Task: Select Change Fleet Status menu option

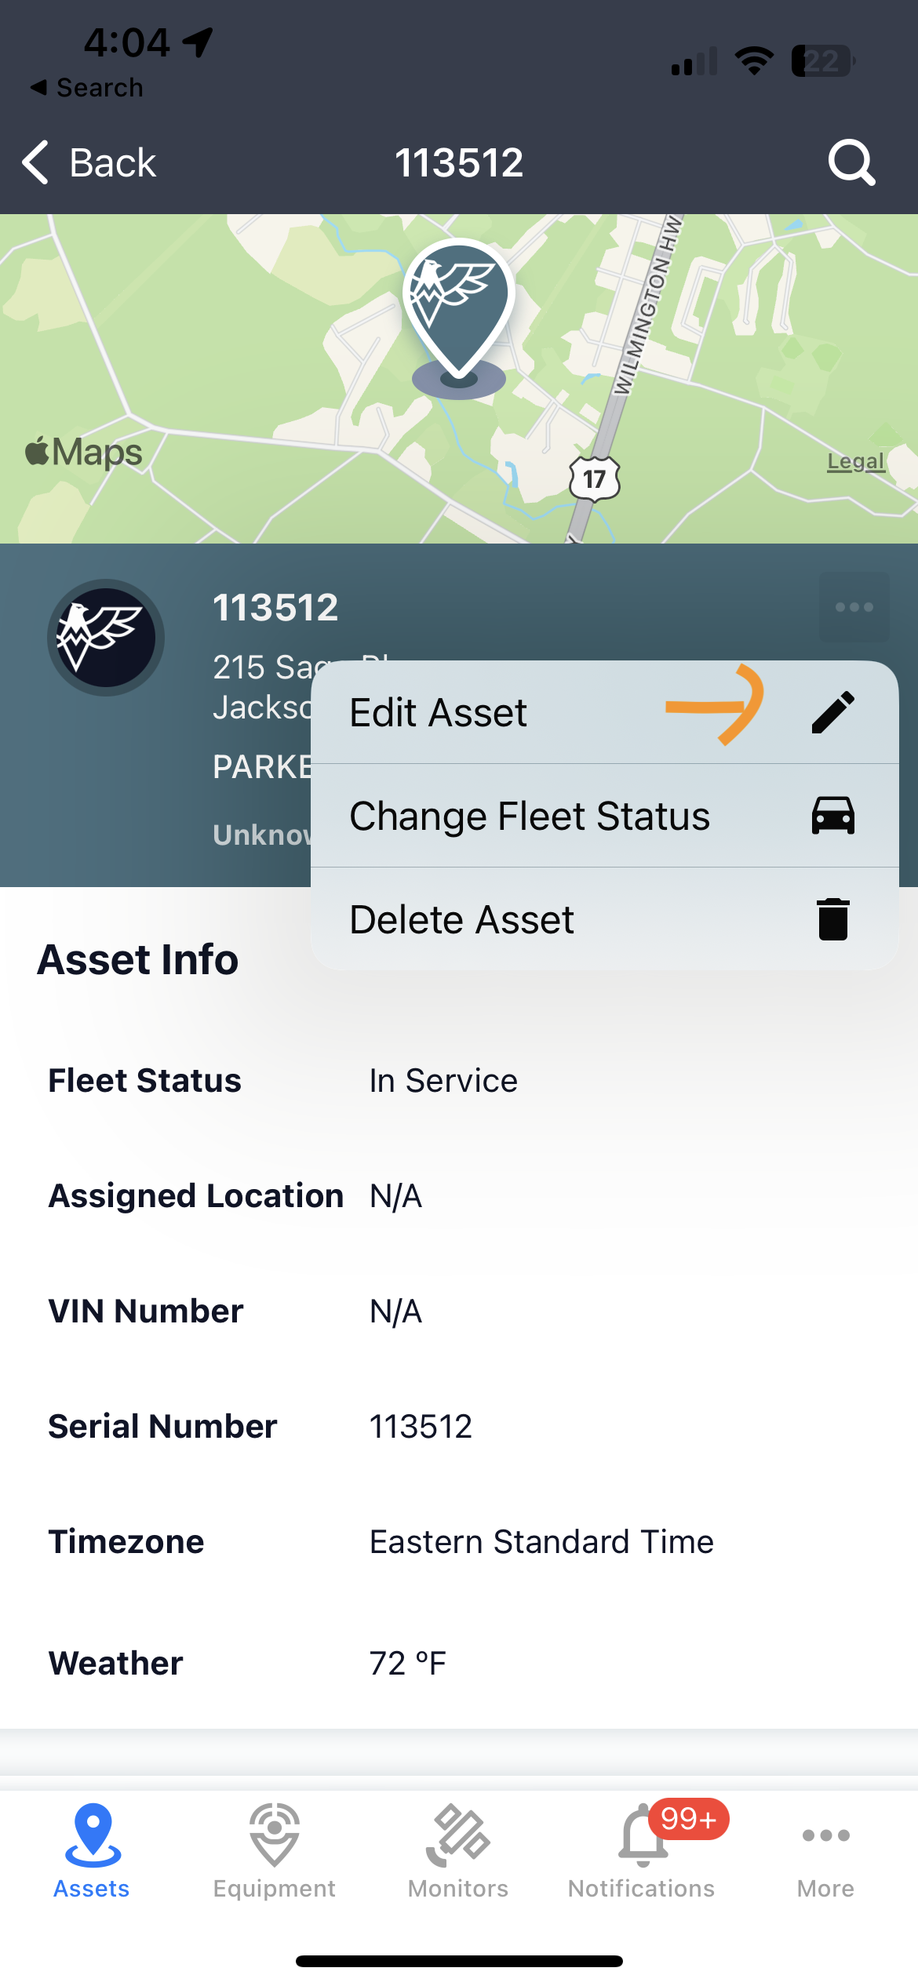Action: point(530,816)
